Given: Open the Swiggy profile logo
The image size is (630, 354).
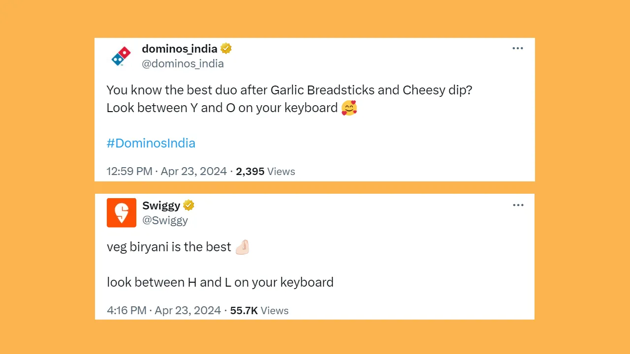Looking at the screenshot, I should click(x=122, y=213).
